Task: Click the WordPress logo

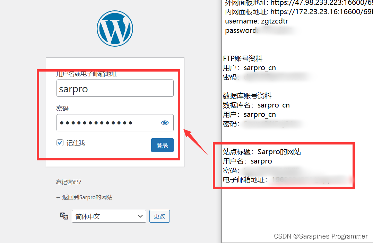Action: [x=115, y=28]
